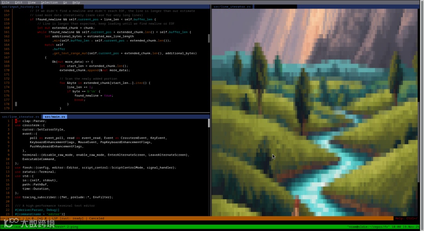Open the Go menu
The image size is (424, 231).
(x=65, y=2)
